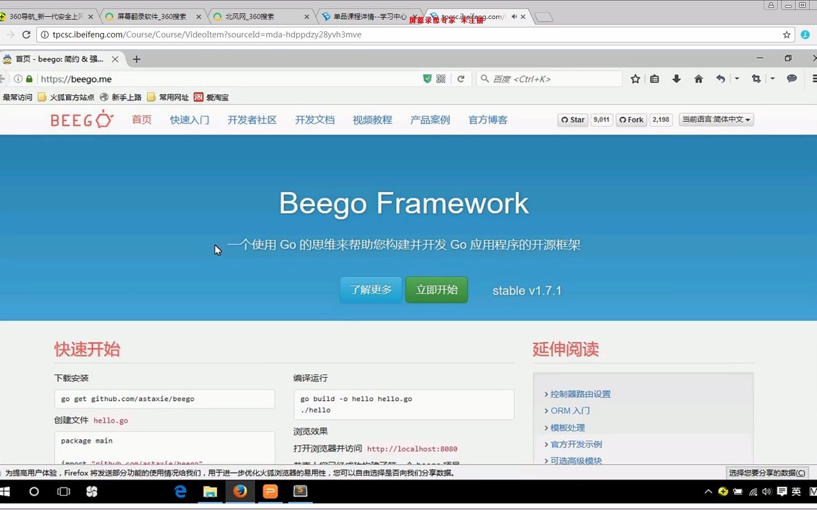Viewport: 817px width, 510px height.
Task: Click the Firefox bookmark star icon
Action: 635,79
